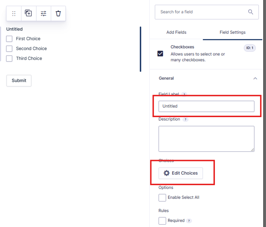
Task: Collapse the General settings section
Action: tap(255, 78)
